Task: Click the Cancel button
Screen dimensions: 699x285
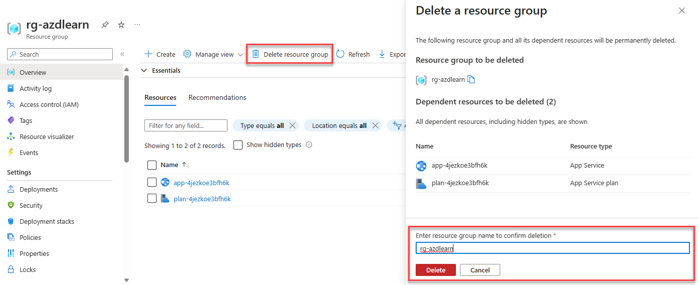Action: click(x=480, y=270)
